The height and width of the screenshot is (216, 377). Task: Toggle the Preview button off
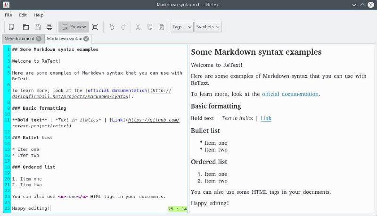tap(74, 27)
